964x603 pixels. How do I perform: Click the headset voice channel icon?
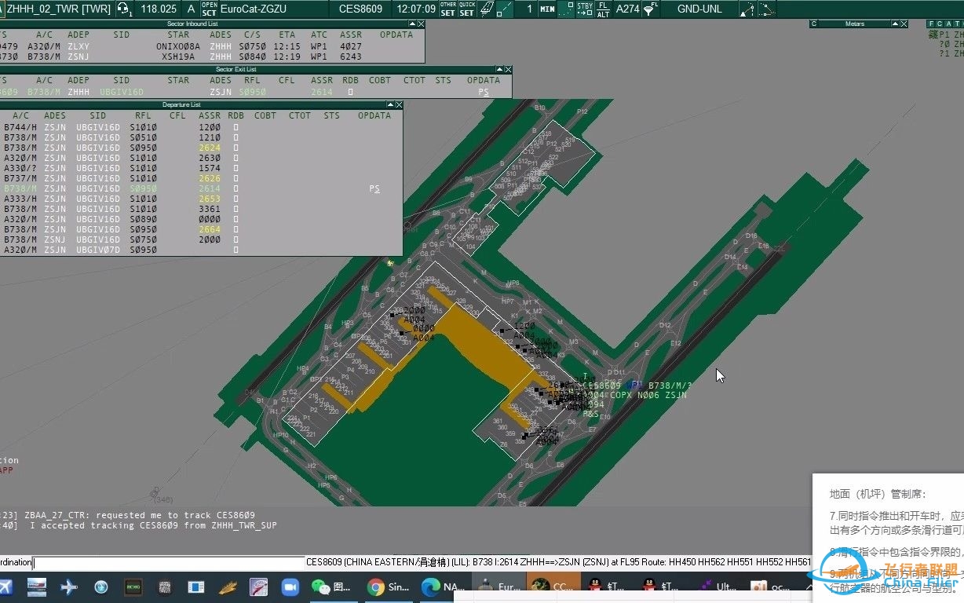pos(123,9)
